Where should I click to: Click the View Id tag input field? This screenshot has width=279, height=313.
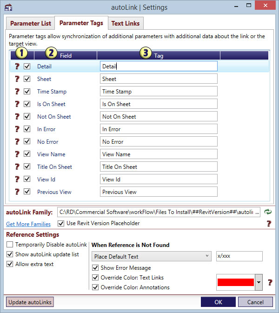click(159, 180)
